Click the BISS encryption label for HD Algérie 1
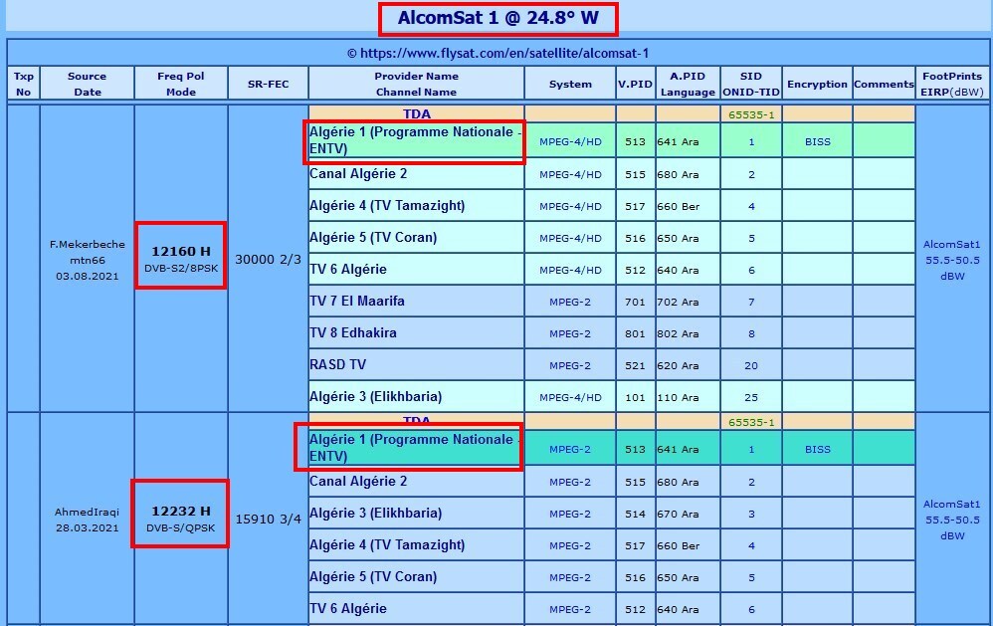The height and width of the screenshot is (626, 993). coord(817,142)
